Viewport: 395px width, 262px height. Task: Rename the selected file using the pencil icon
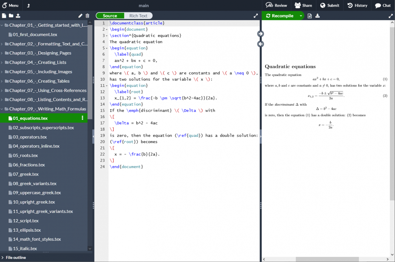pyautogui.click(x=80, y=15)
